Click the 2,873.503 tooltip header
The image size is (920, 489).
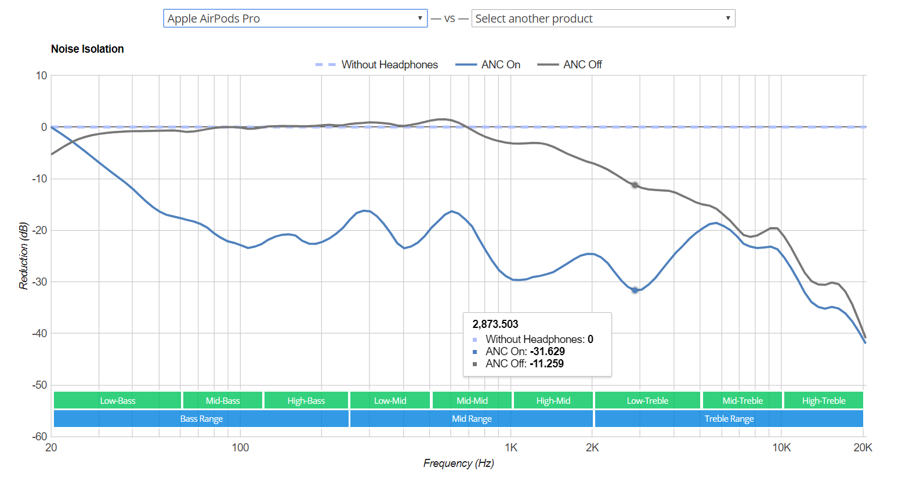pyautogui.click(x=495, y=324)
